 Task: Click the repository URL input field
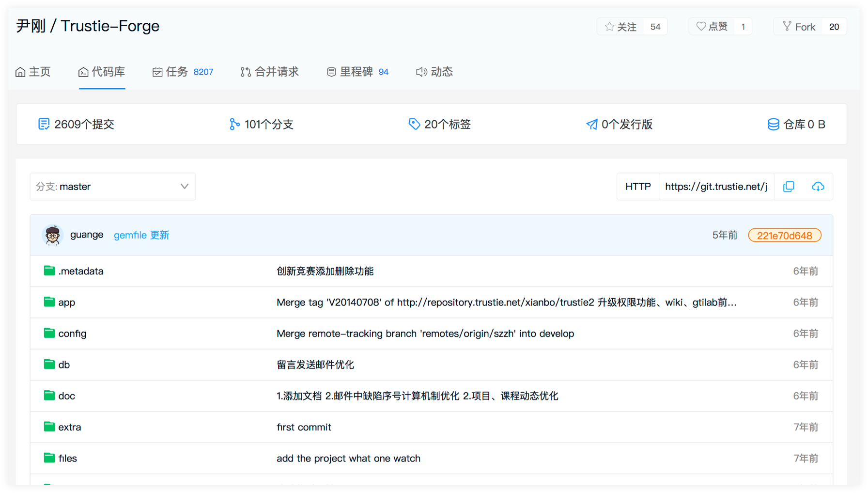(716, 187)
